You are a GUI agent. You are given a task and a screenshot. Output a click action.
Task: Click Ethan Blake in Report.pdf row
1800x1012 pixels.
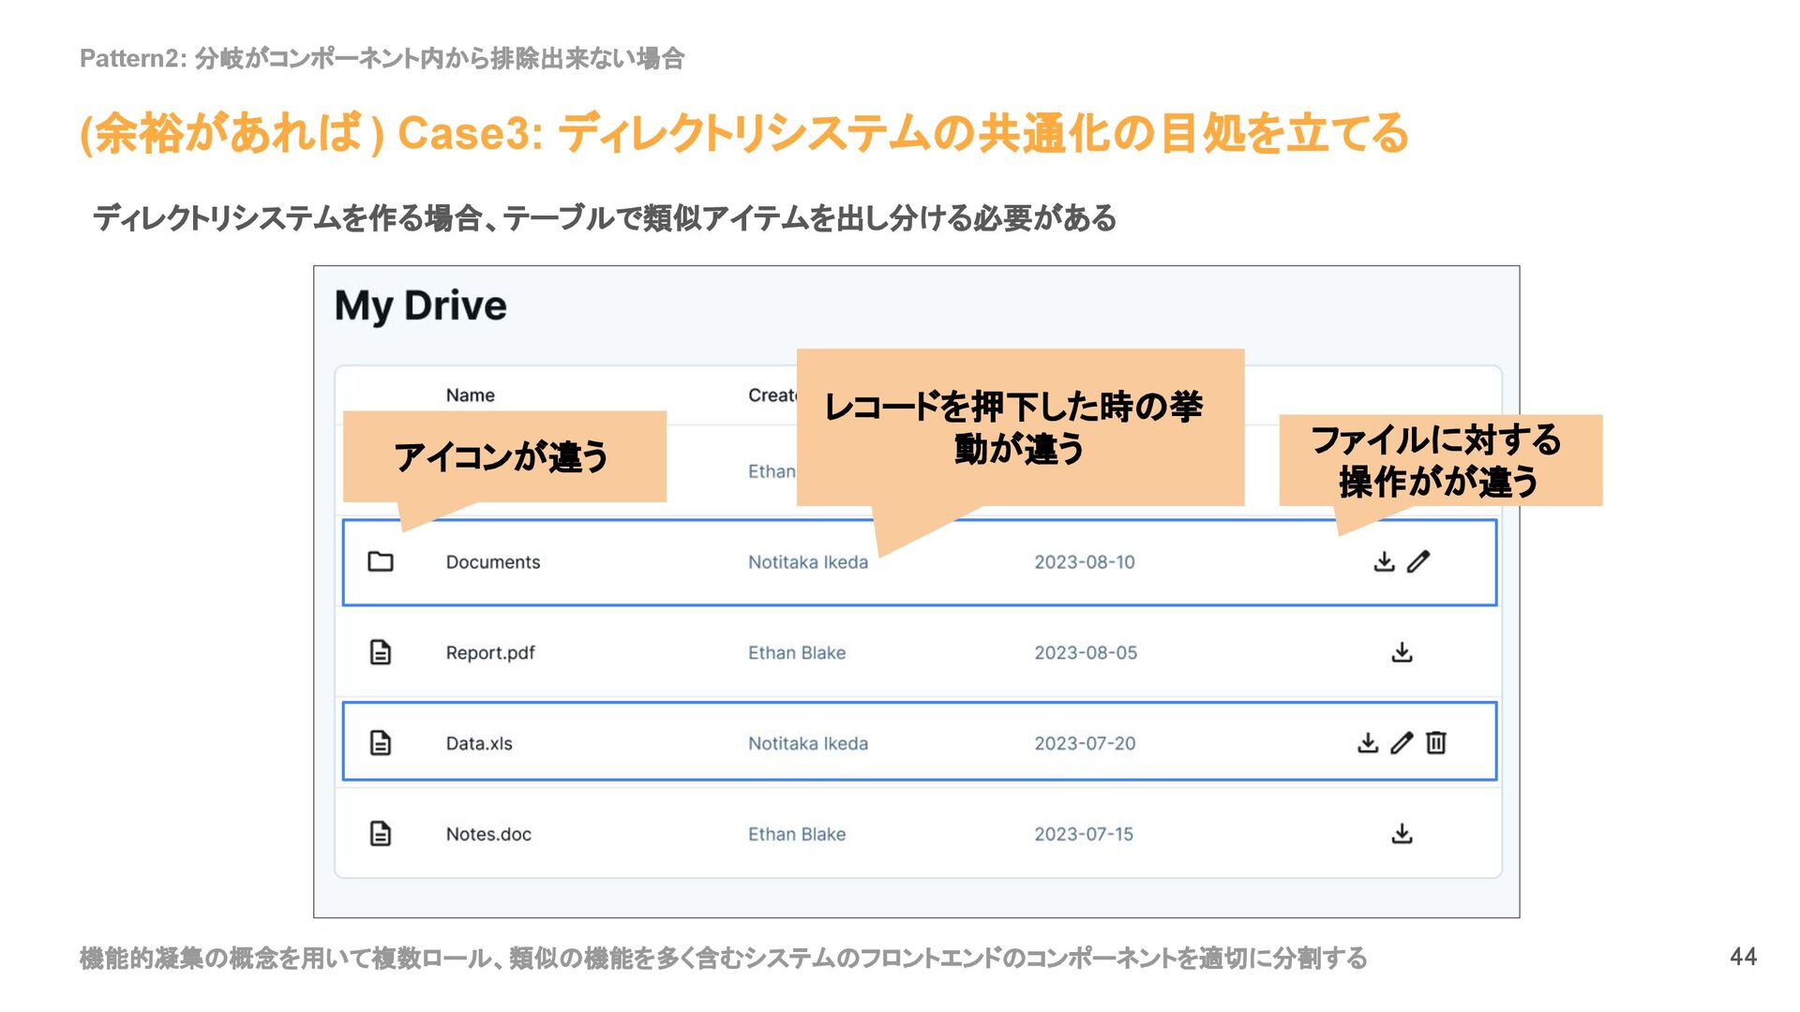[796, 653]
